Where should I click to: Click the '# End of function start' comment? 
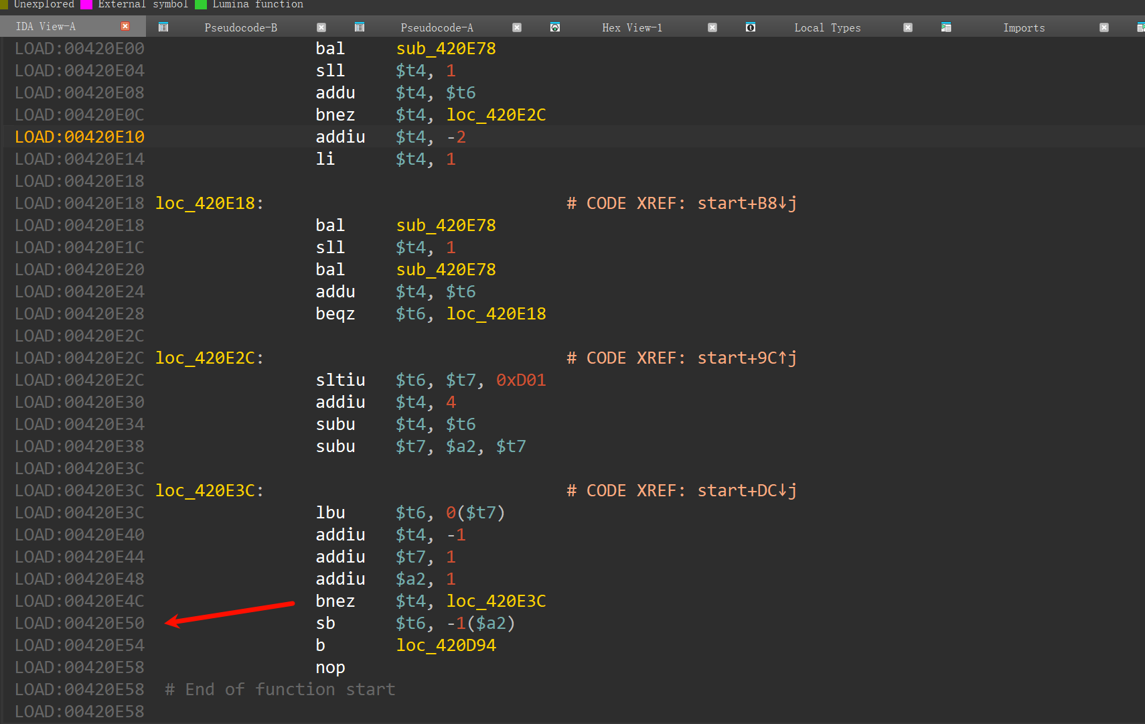coord(280,690)
